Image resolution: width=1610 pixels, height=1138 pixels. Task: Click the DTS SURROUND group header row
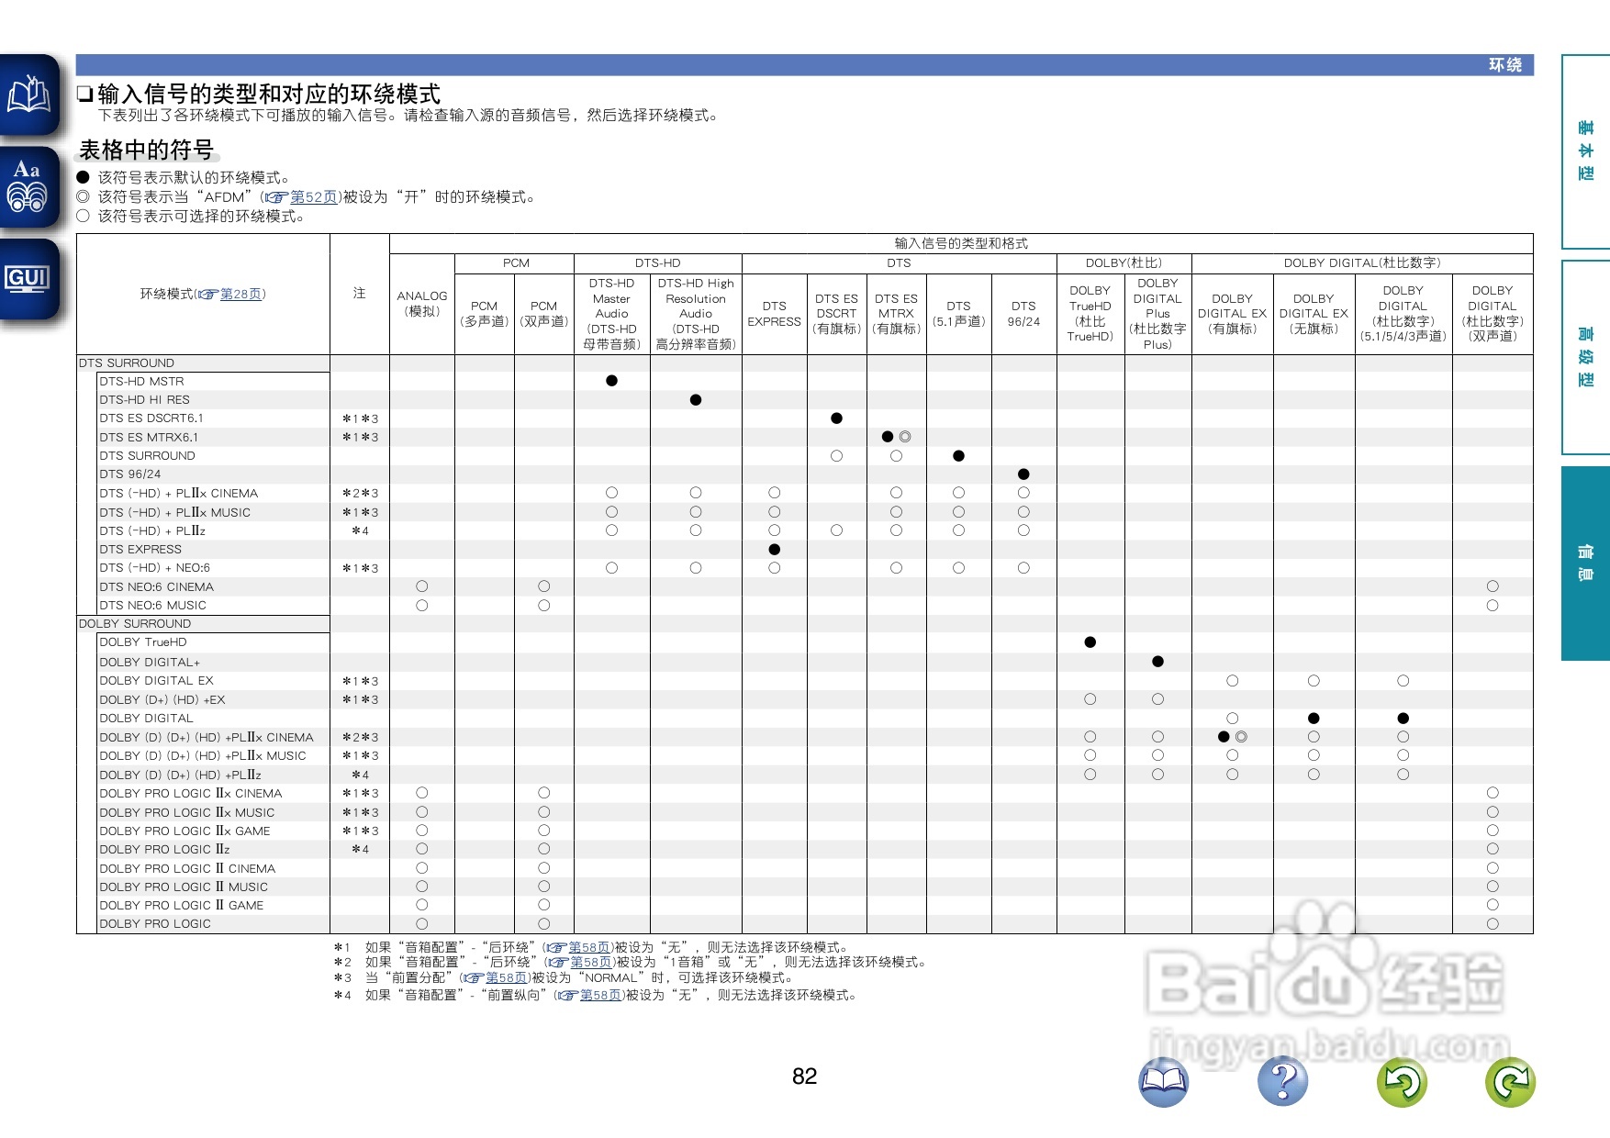203,363
